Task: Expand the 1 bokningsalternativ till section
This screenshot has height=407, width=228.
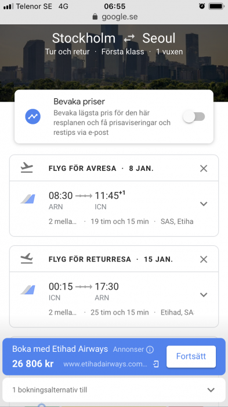Action: click(x=114, y=390)
